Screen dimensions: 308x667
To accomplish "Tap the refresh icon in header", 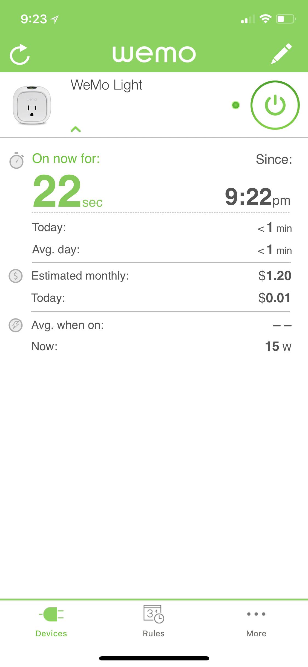I will (x=19, y=54).
